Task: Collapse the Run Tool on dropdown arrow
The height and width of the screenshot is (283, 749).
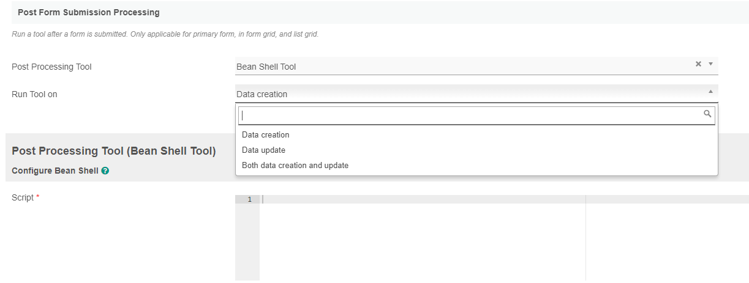Action: 710,92
